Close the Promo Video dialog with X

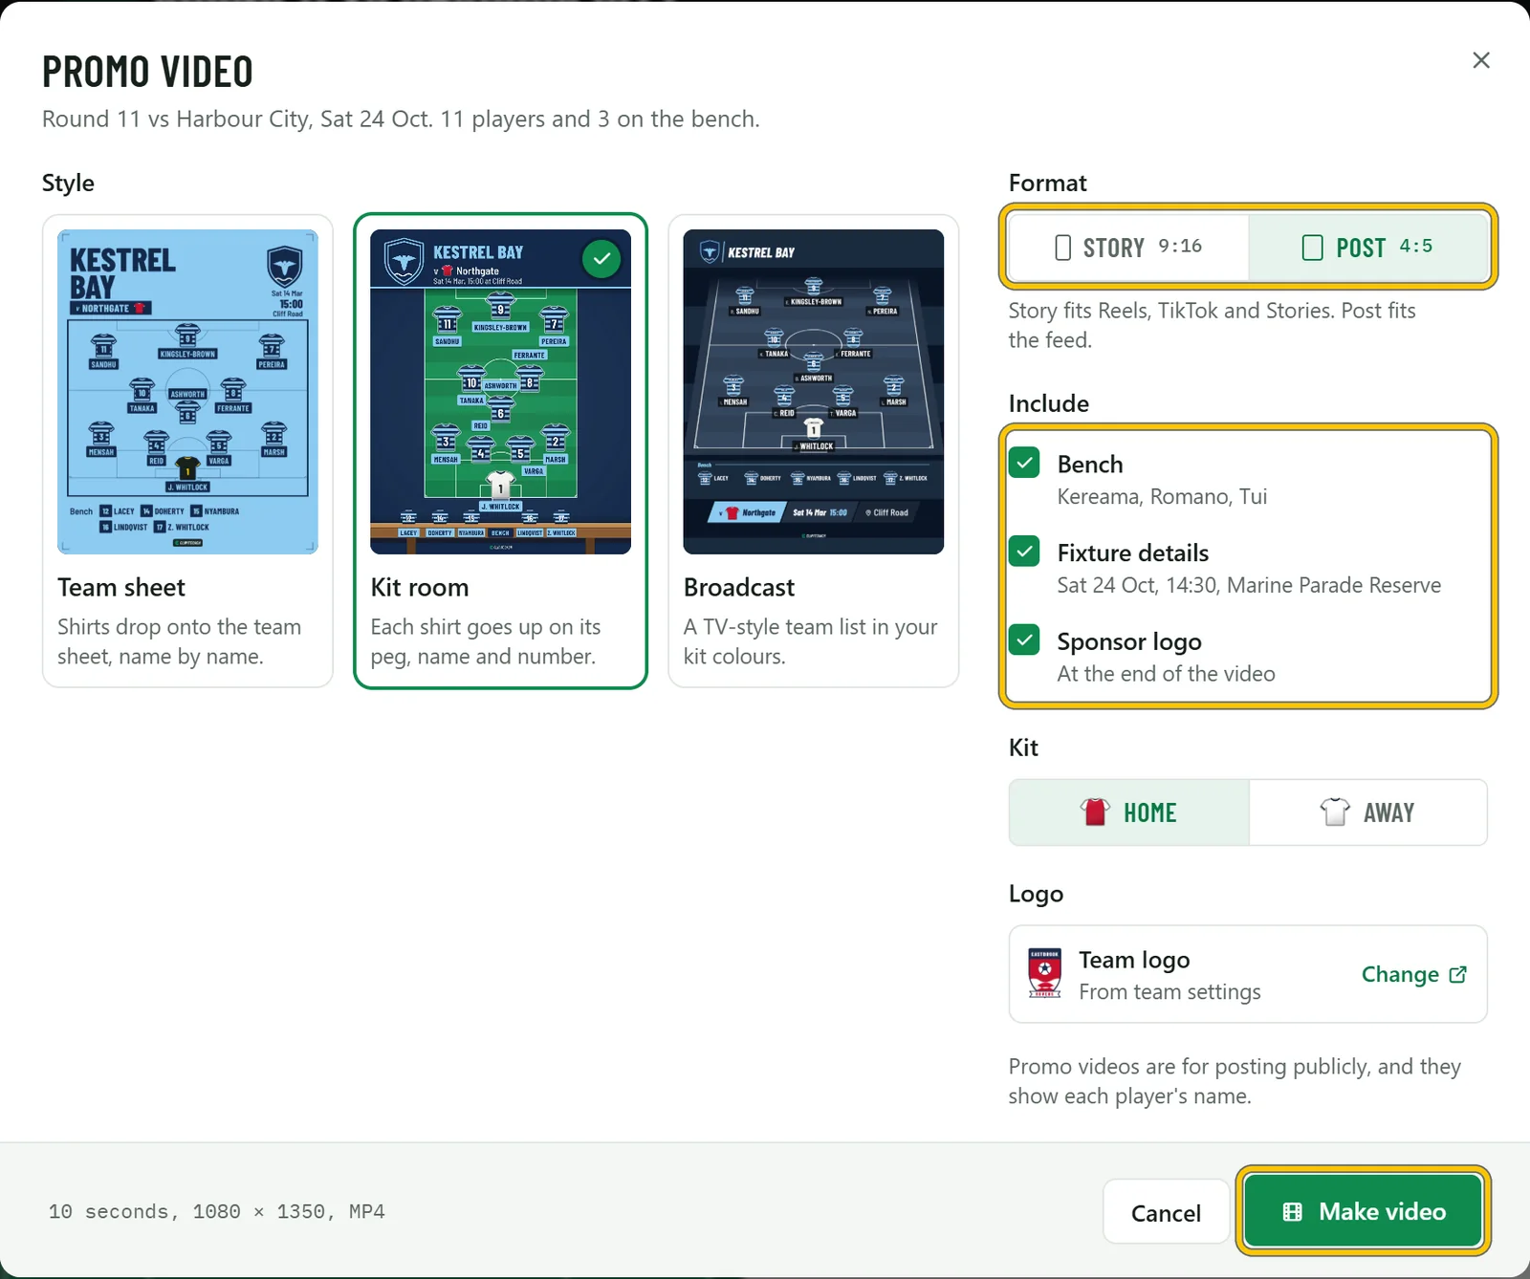tap(1481, 60)
